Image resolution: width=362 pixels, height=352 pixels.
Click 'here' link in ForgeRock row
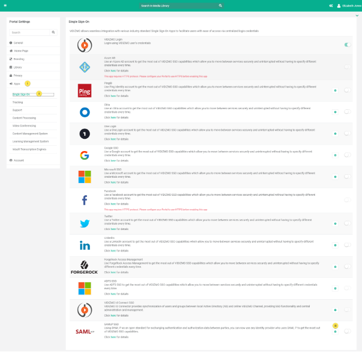click(113, 272)
